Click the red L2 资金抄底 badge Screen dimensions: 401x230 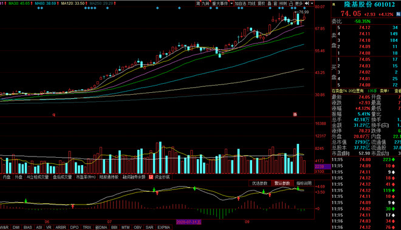point(160,177)
